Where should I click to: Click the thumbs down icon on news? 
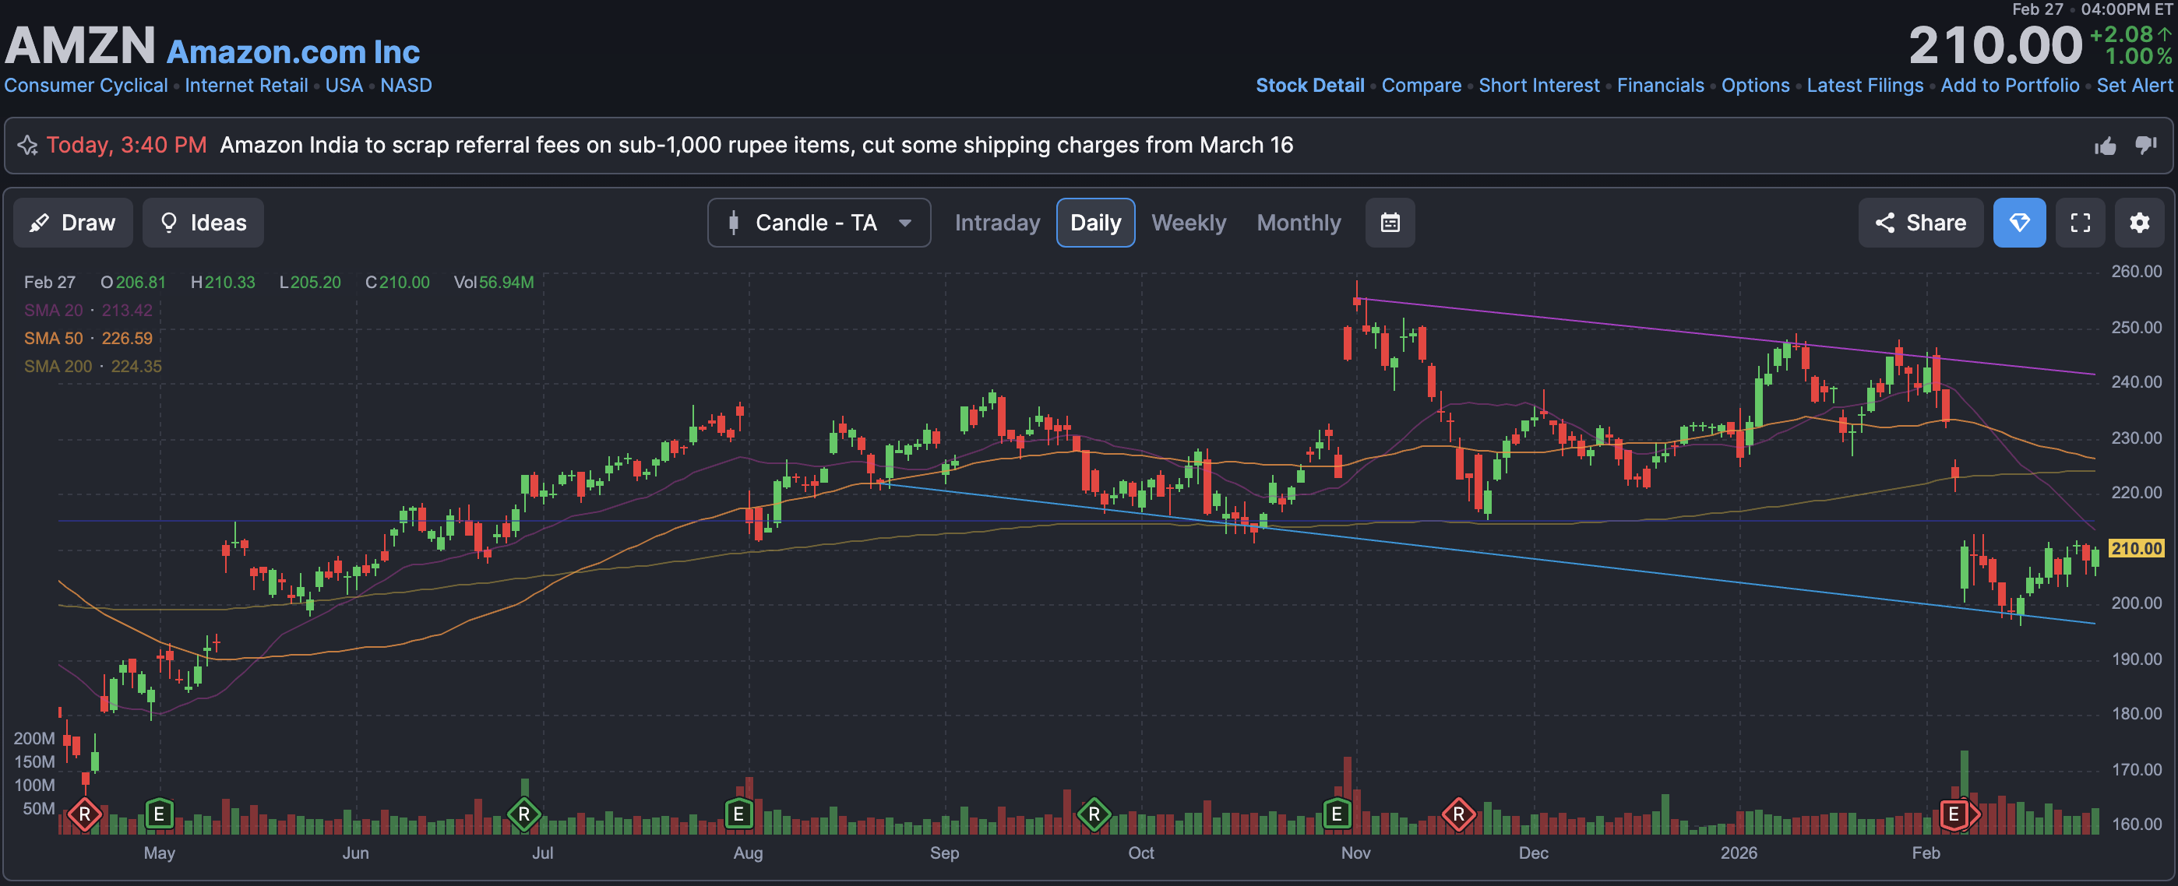(2146, 146)
